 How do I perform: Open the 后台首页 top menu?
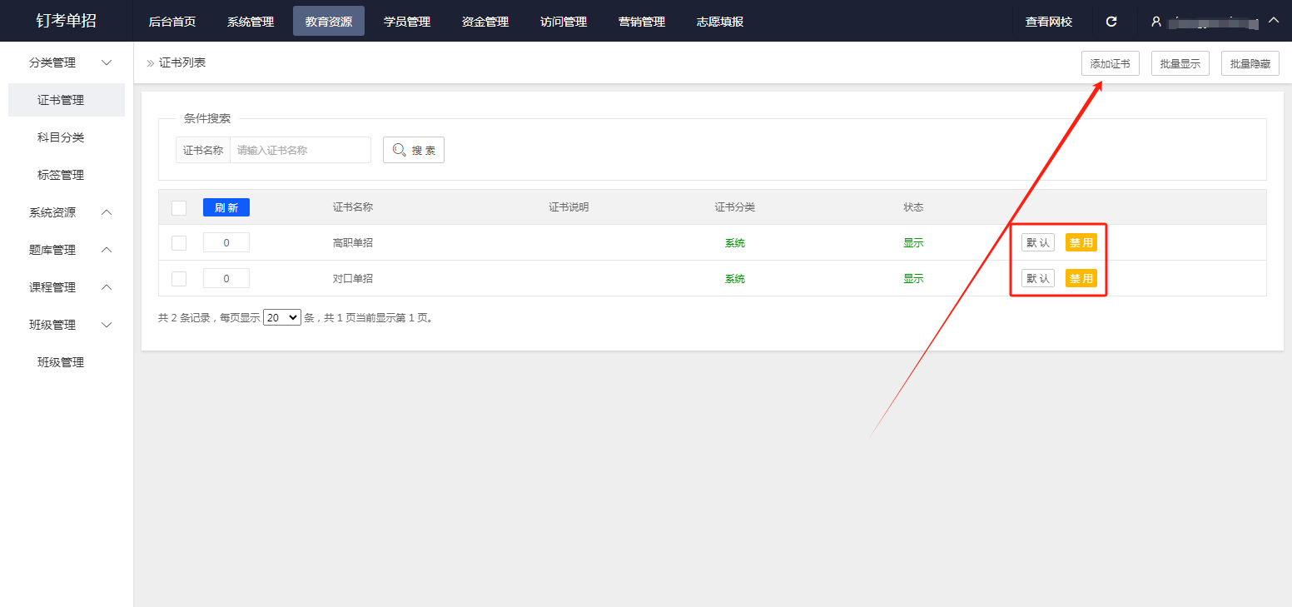coord(172,22)
